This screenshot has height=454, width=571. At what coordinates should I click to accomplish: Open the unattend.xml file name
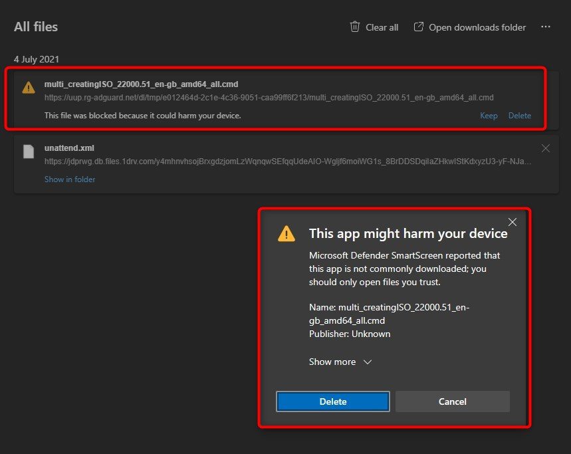pyautogui.click(x=69, y=148)
